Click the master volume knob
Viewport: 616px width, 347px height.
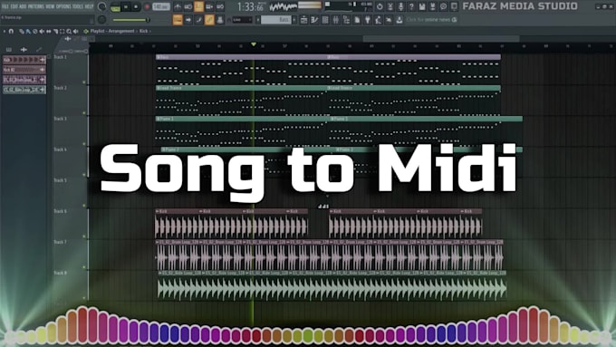pyautogui.click(x=101, y=6)
